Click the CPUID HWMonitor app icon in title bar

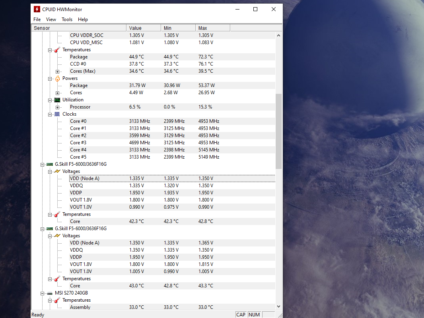point(37,9)
